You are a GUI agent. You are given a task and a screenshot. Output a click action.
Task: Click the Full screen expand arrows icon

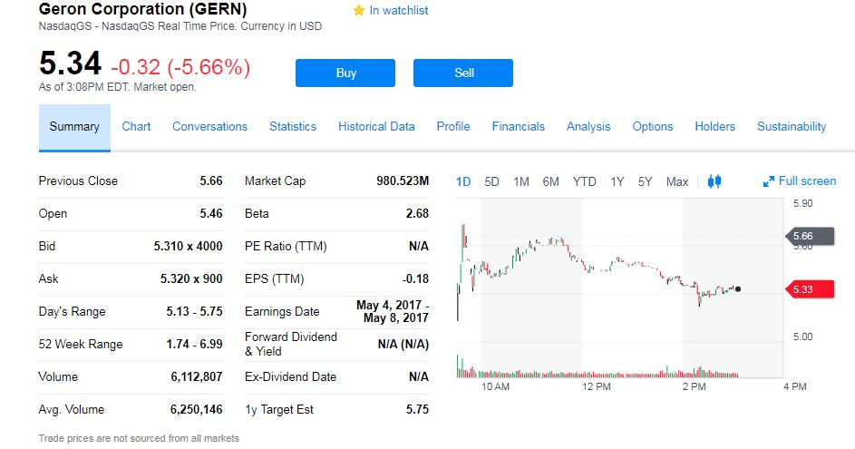769,181
